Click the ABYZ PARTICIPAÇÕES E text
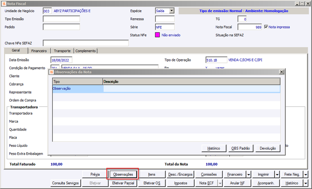This screenshot has height=189, width=312. tap(72, 11)
